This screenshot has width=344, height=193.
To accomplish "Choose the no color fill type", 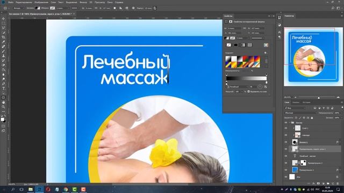I will tap(228, 45).
